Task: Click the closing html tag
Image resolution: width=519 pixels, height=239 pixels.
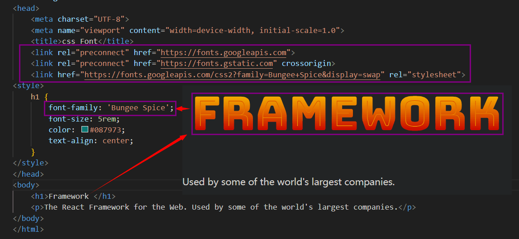Action: click(x=29, y=229)
